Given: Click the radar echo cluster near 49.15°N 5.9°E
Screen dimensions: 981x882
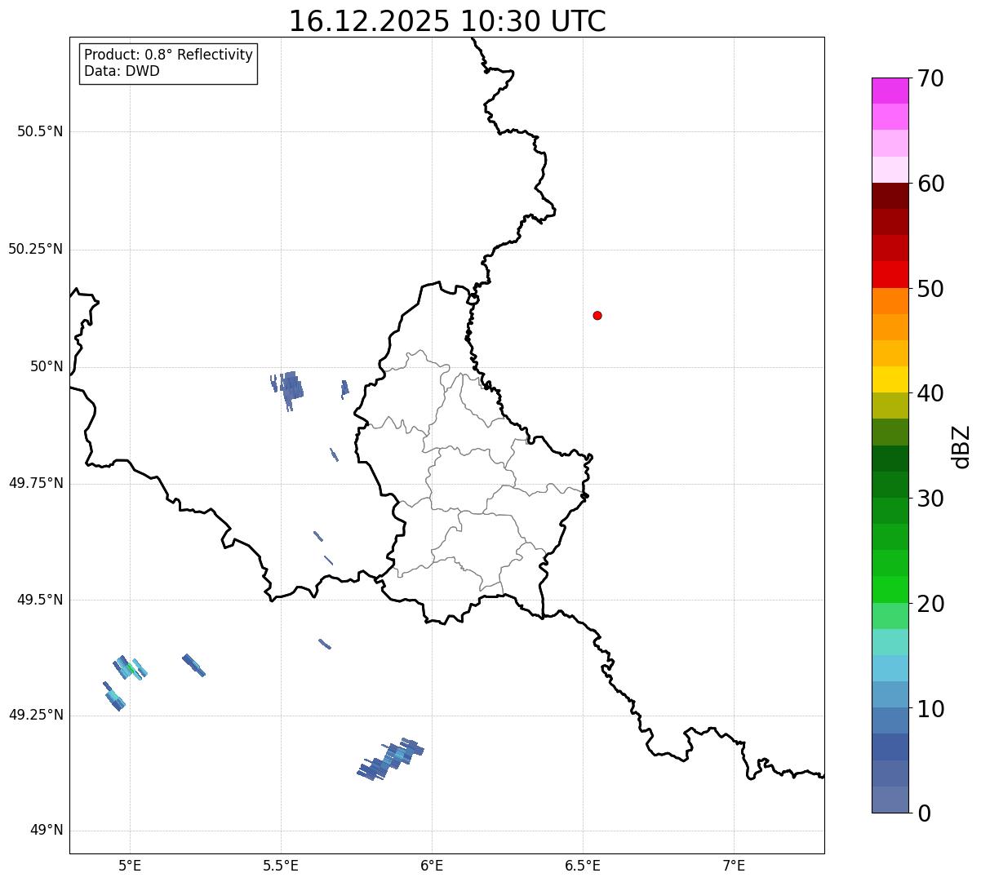Looking at the screenshot, I should (391, 760).
